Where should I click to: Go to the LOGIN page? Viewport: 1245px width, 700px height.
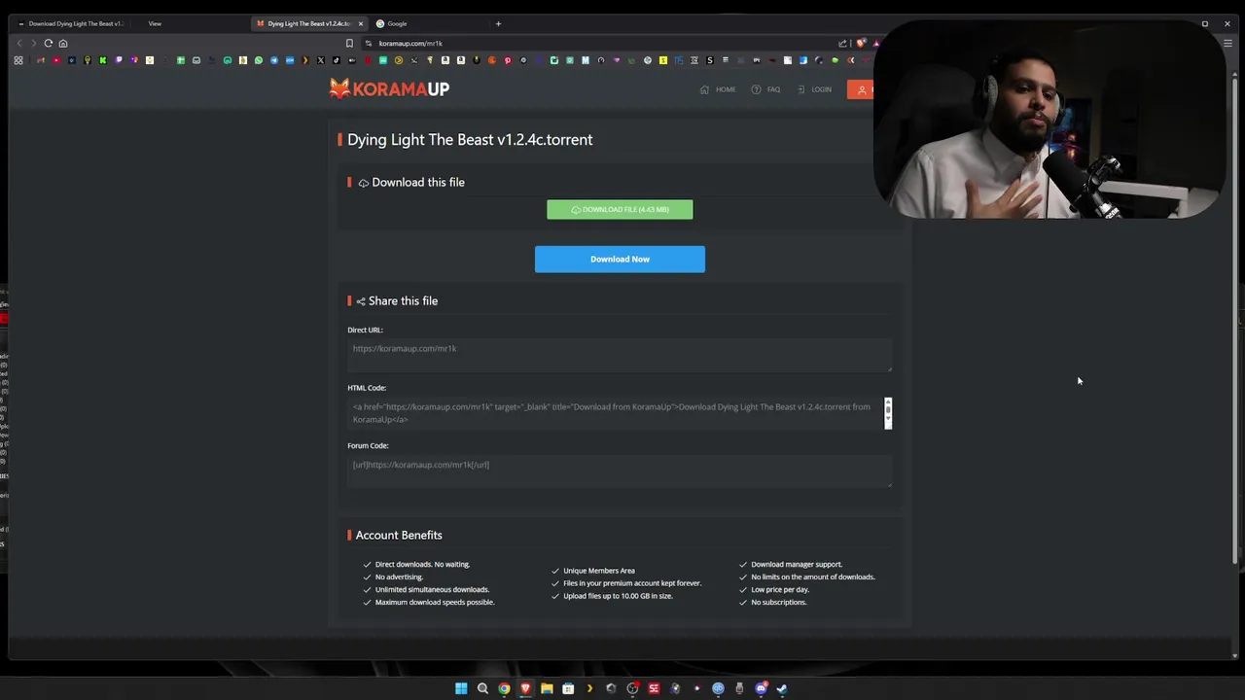click(814, 89)
